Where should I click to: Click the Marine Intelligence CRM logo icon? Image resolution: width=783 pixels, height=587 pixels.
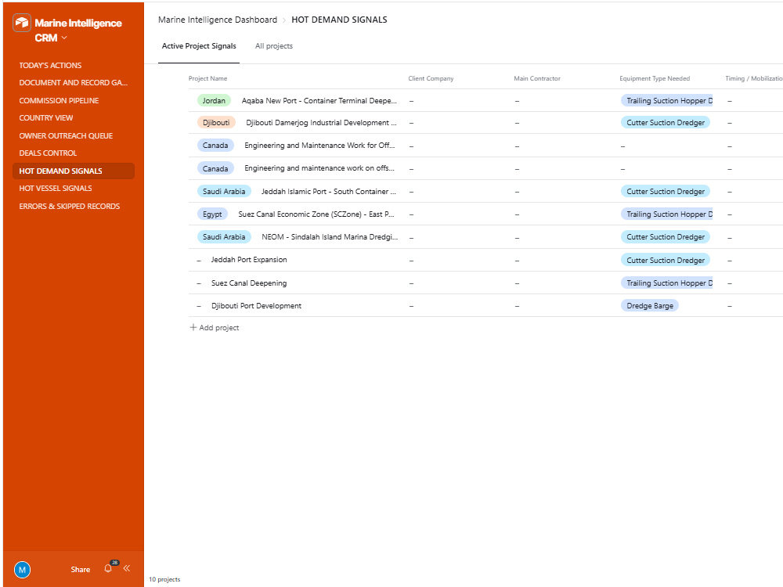pos(22,23)
